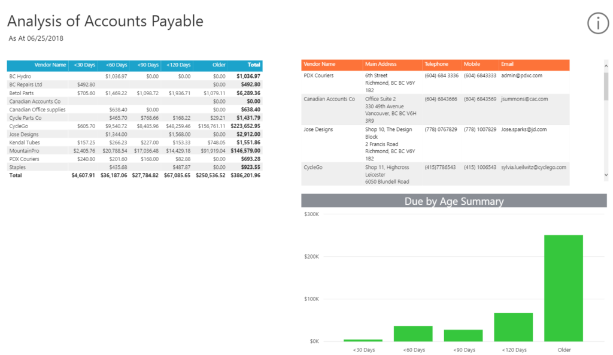Image resolution: width=613 pixels, height=355 pixels.
Task: Click the scrollbar up arrow on contact table
Action: [606, 65]
